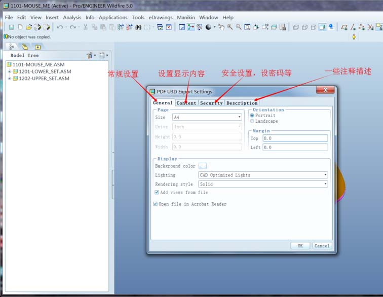
Task: Click the shaded sphere display icon
Action: point(208,27)
